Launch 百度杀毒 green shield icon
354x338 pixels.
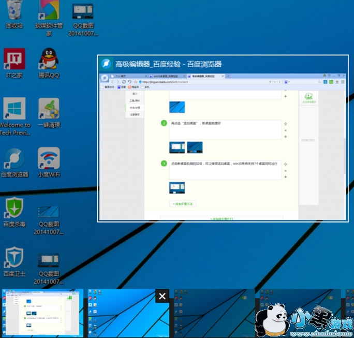pyautogui.click(x=14, y=208)
